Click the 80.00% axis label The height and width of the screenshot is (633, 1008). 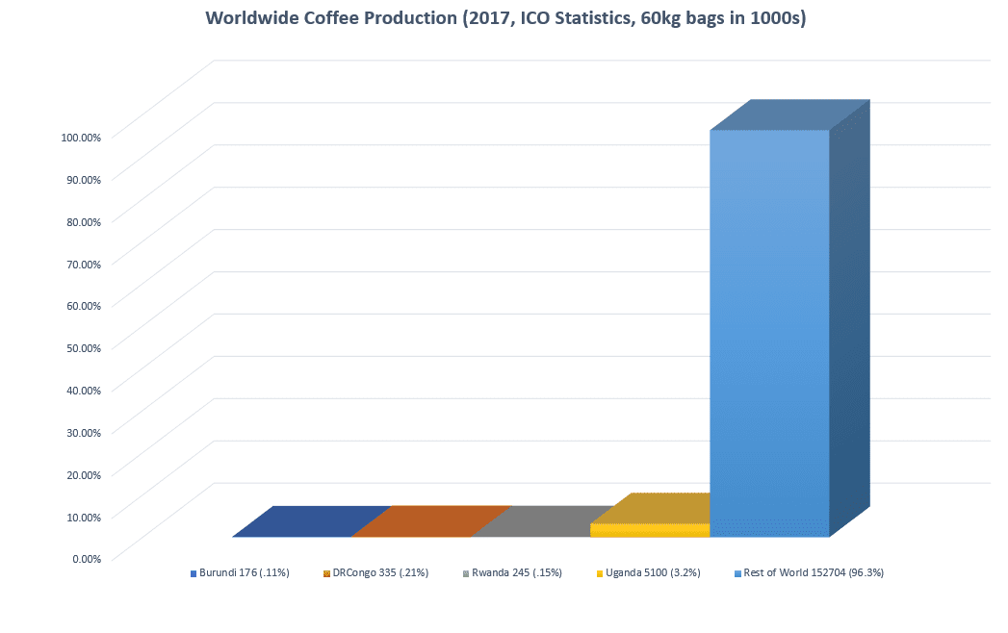83,221
